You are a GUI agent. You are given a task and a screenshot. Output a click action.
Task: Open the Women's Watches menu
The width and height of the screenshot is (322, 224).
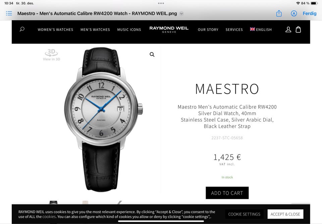55,30
